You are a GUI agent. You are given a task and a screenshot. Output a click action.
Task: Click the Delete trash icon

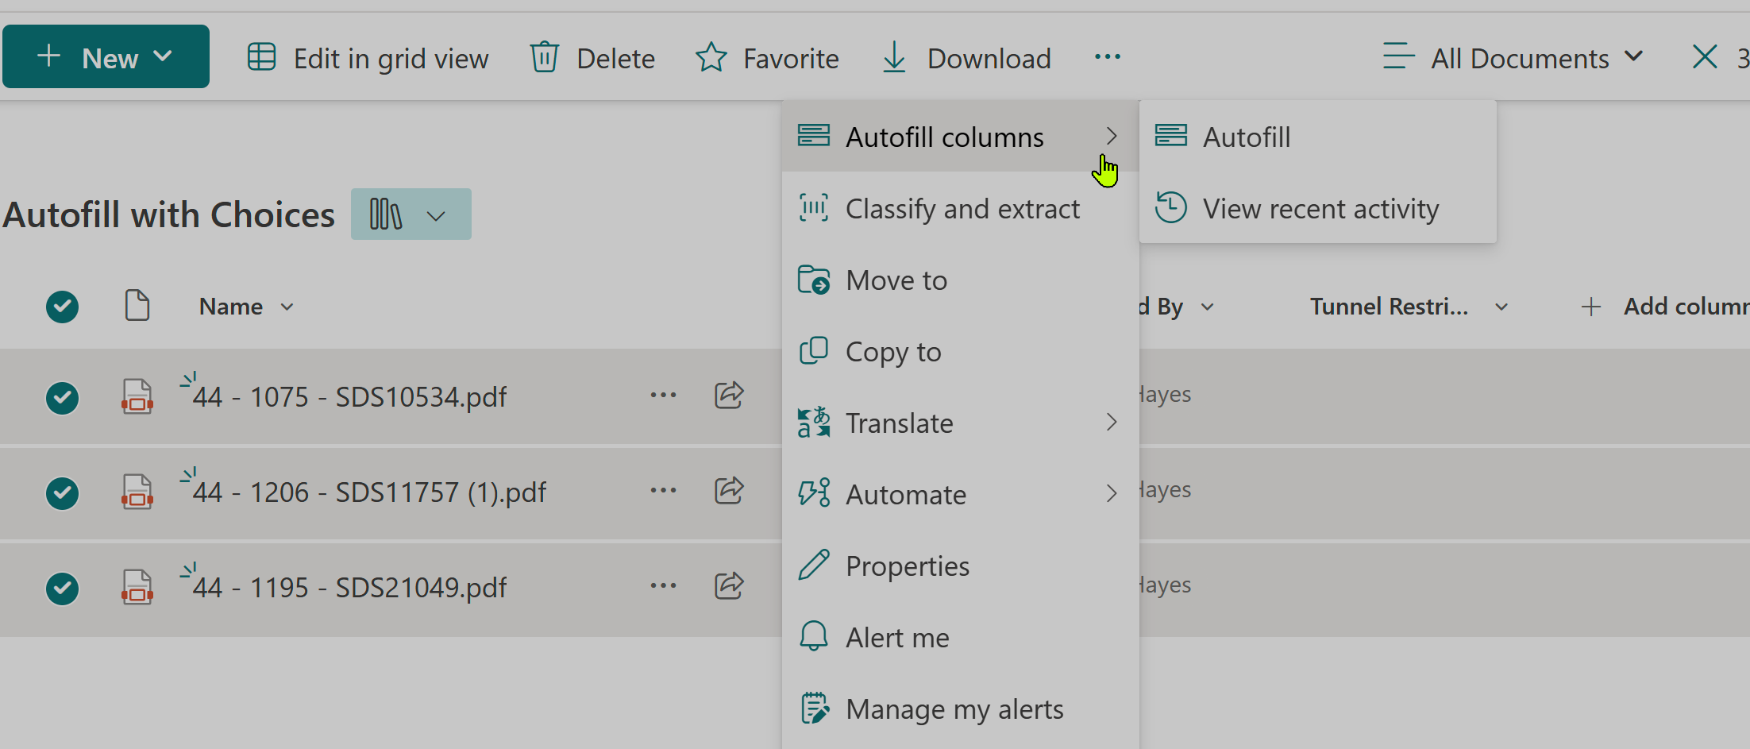tap(545, 57)
